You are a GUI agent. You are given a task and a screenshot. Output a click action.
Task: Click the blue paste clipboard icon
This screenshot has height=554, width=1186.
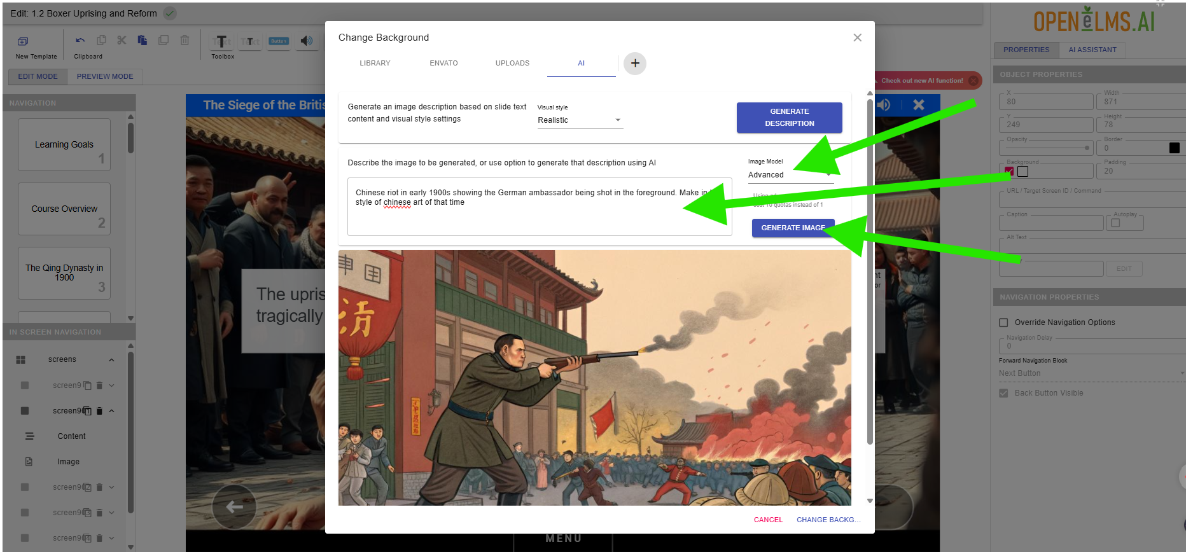[143, 40]
